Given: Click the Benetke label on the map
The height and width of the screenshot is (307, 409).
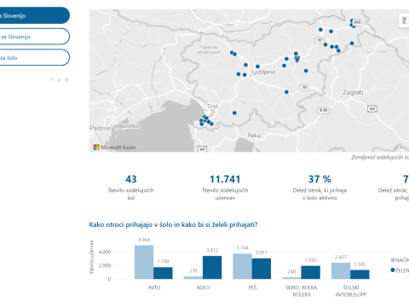Looking at the screenshot, I should click(x=129, y=126).
